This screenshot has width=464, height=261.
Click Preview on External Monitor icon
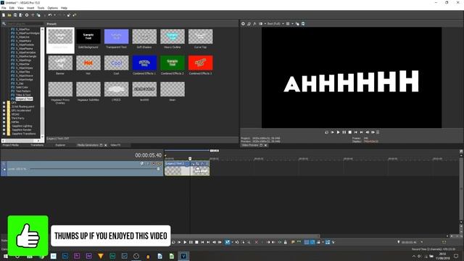pyautogui.click(x=249, y=24)
